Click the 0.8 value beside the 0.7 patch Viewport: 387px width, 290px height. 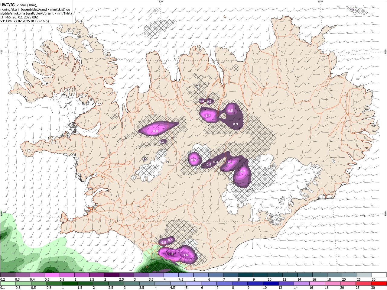pos(230,163)
